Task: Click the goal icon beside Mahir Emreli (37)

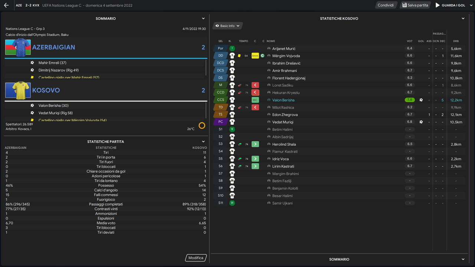Action: coord(32,63)
